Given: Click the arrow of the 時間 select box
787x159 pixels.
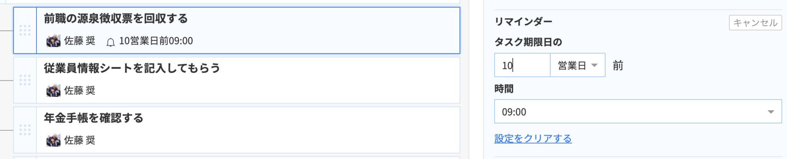Looking at the screenshot, I should coord(770,112).
